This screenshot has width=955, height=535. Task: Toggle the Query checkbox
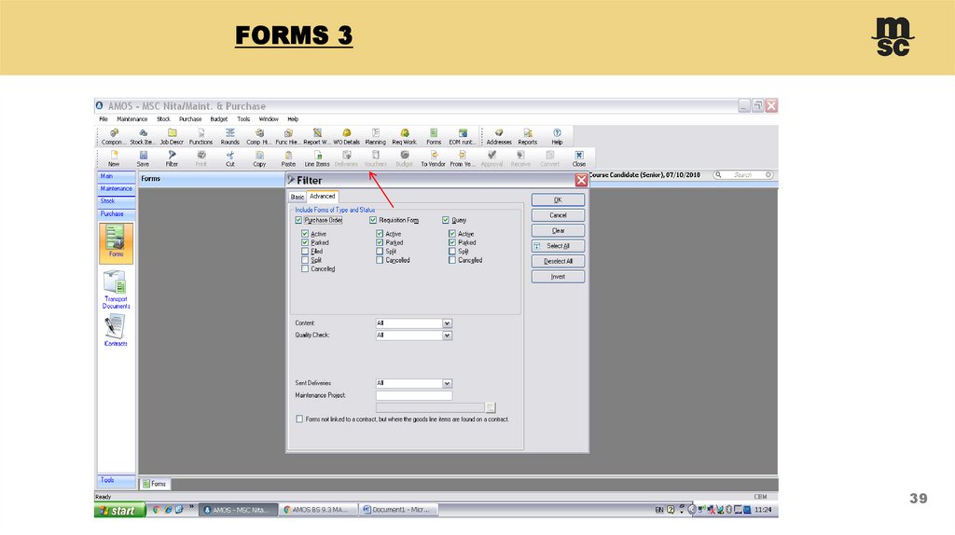pos(445,220)
